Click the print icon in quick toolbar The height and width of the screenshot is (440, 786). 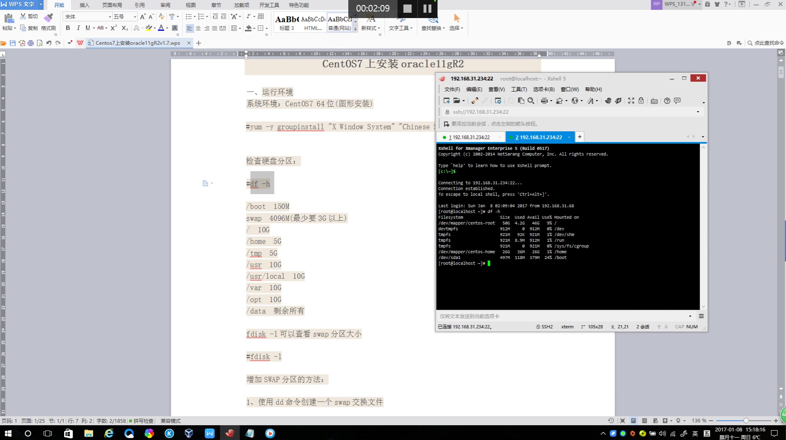[x=31, y=43]
